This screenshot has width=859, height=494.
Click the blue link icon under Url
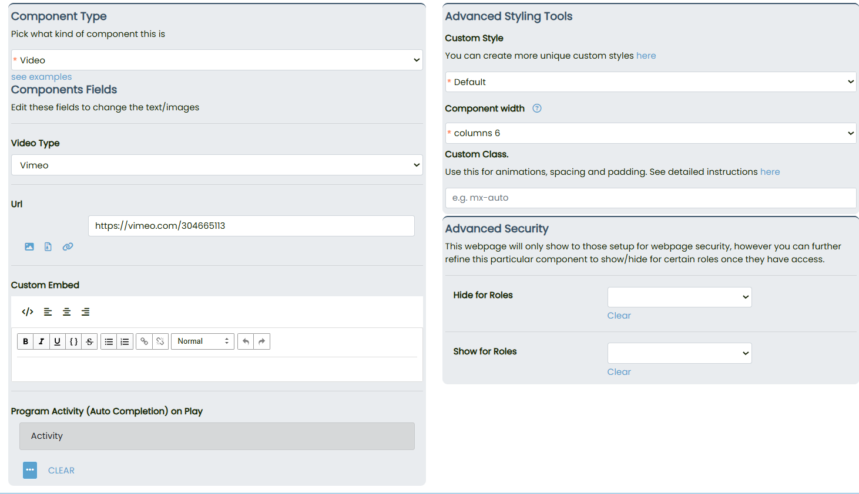coord(68,247)
